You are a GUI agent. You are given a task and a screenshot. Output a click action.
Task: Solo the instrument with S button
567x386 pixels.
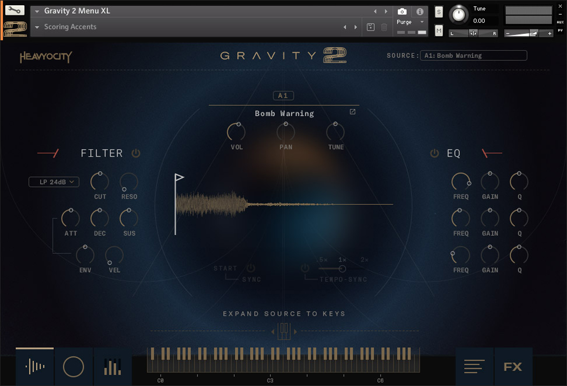pyautogui.click(x=439, y=12)
